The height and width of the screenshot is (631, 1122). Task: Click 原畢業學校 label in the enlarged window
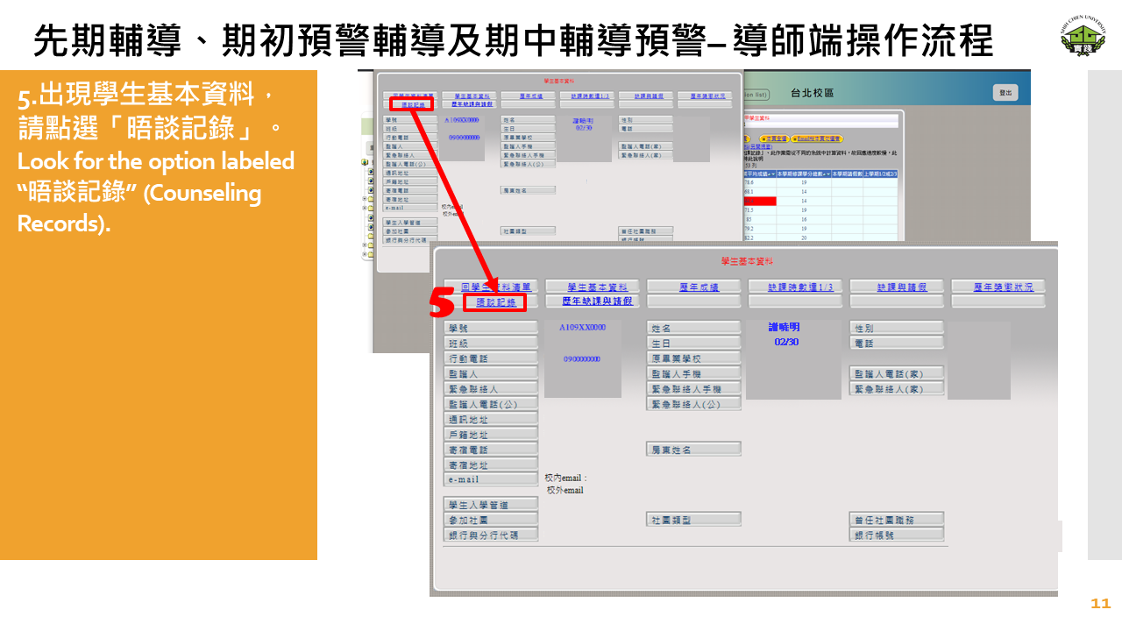[694, 358]
